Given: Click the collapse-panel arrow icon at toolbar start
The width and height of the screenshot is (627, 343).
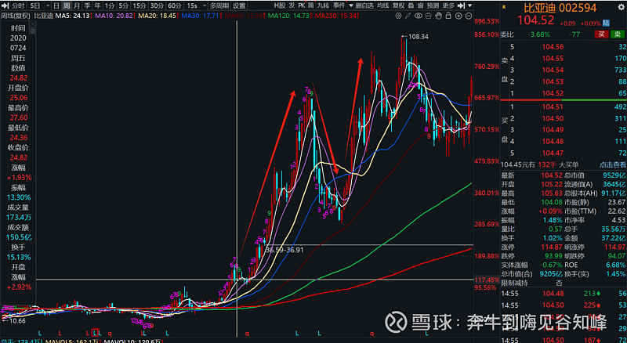Looking at the screenshot, I should 5,5.
